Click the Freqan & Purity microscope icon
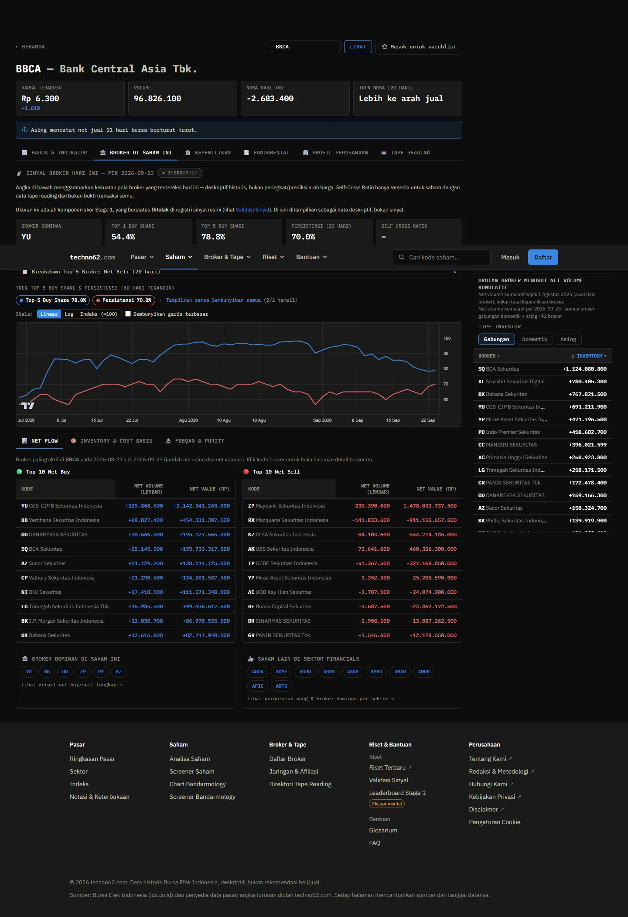This screenshot has height=917, width=628. [x=168, y=441]
